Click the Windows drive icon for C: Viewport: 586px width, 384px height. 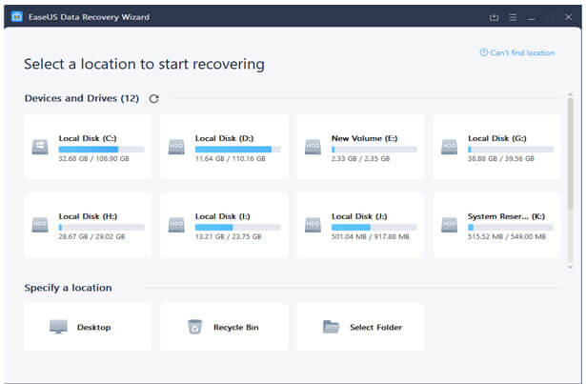(40, 147)
